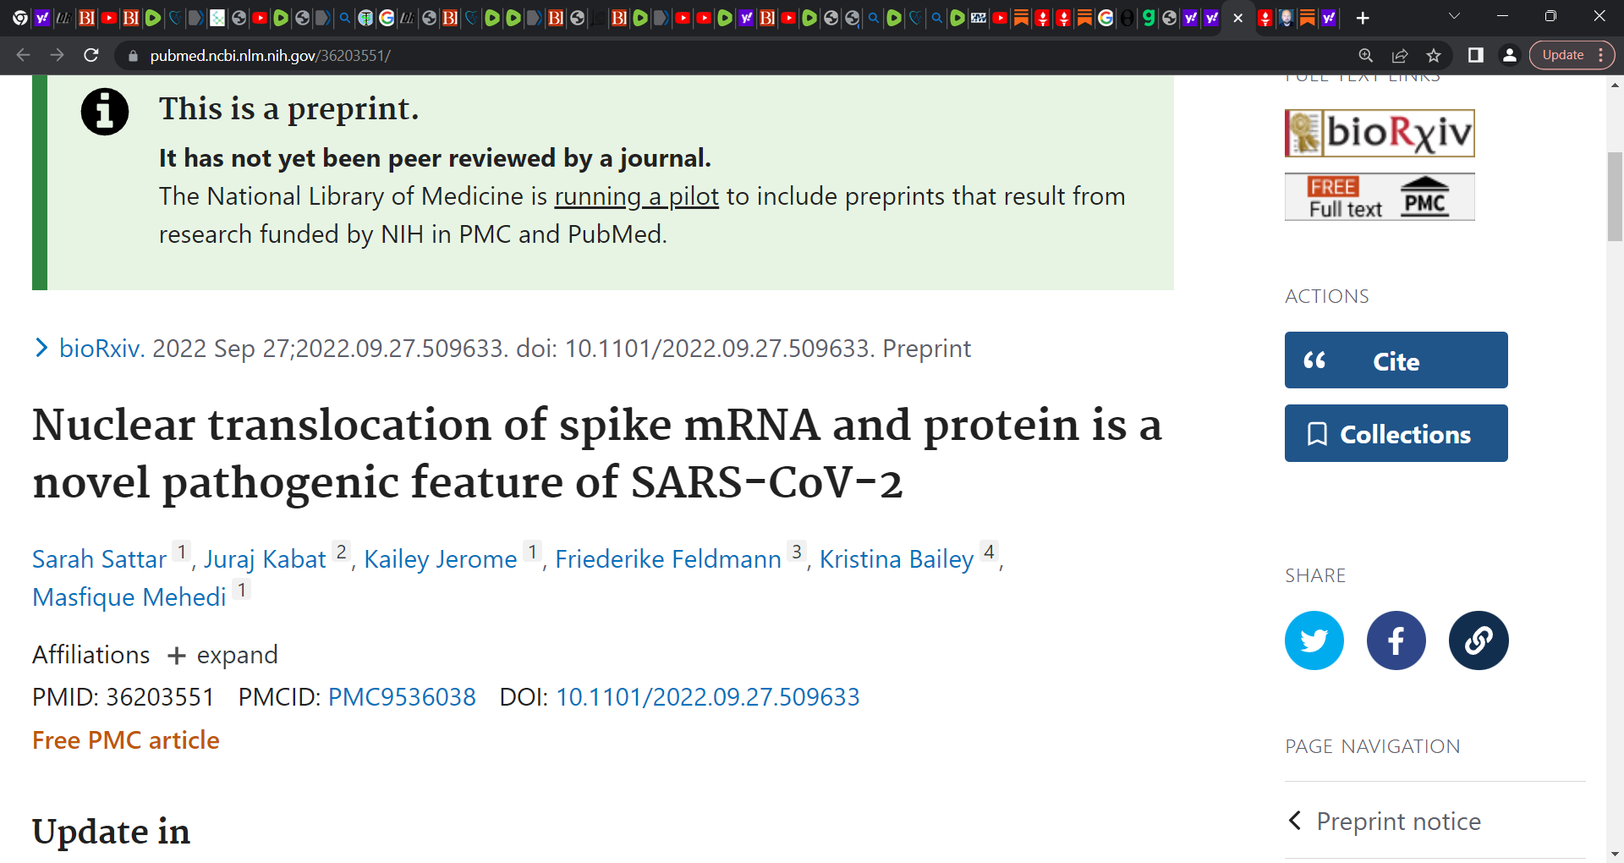
Task: Open Free Full text PMC badge
Action: [x=1380, y=197]
